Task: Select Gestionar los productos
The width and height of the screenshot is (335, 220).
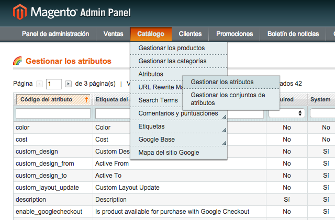Action: (x=178, y=48)
